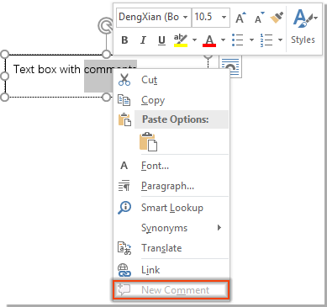
Task: Click the Copy pages icon
Action: pos(124,100)
